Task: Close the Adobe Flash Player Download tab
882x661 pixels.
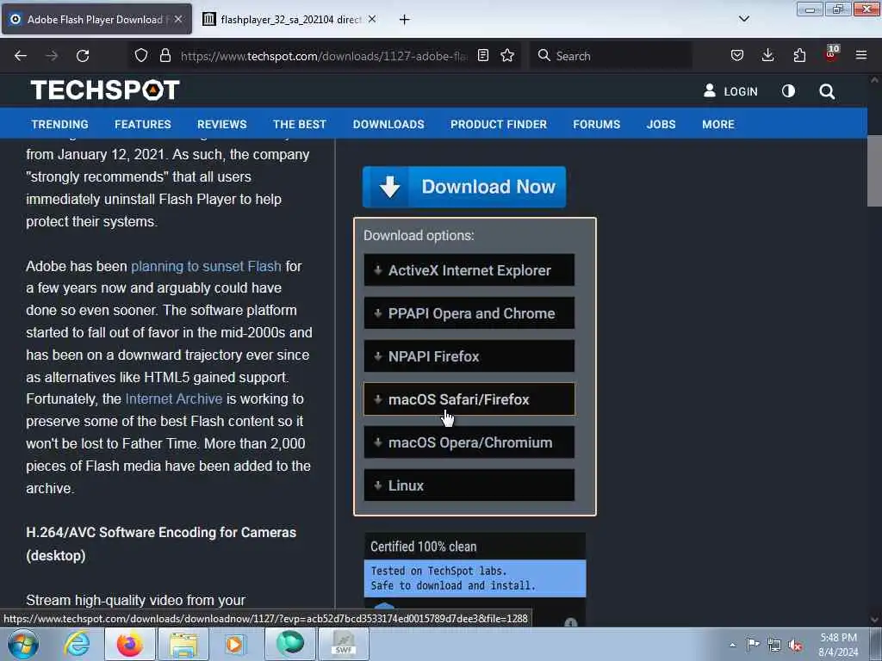Action: point(178,19)
